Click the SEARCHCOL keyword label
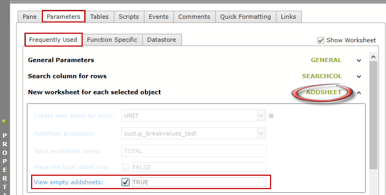The width and height of the screenshot is (386, 195). [322, 76]
